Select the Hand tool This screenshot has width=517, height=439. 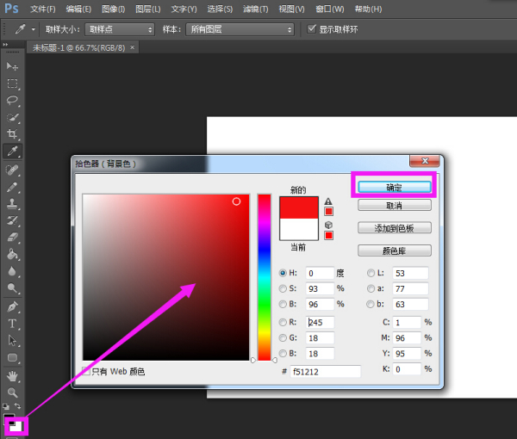pos(12,376)
